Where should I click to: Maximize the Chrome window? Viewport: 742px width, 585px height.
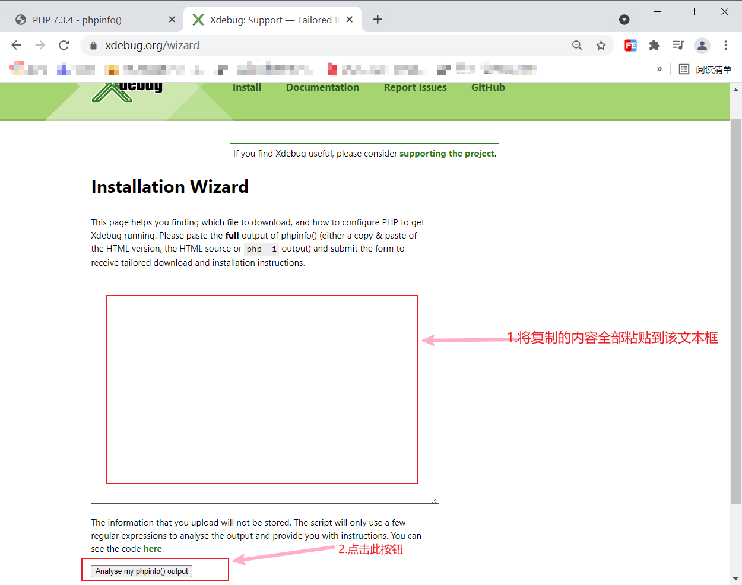tap(691, 12)
